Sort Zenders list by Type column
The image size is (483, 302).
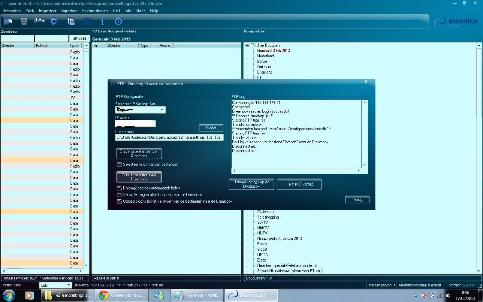point(75,46)
